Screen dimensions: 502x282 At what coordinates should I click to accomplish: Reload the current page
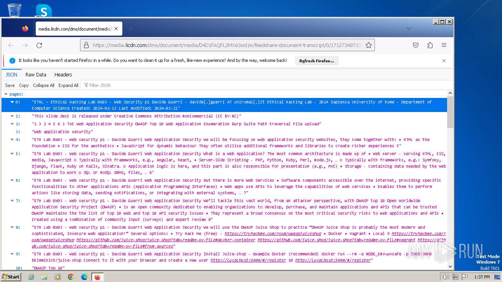(x=39, y=45)
